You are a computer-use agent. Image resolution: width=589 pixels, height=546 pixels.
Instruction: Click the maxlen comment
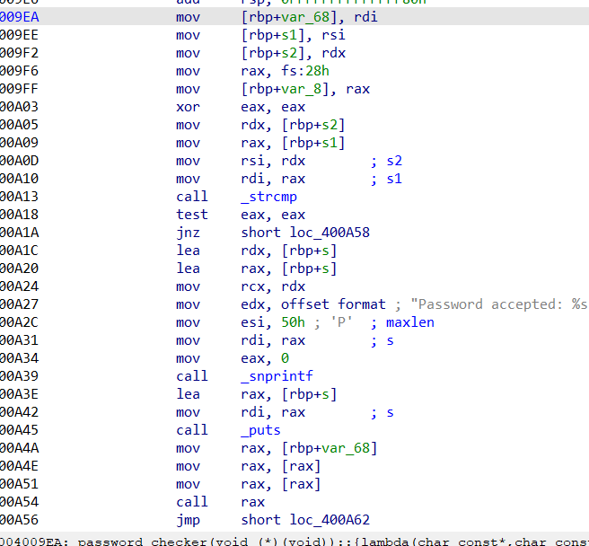[x=410, y=322]
